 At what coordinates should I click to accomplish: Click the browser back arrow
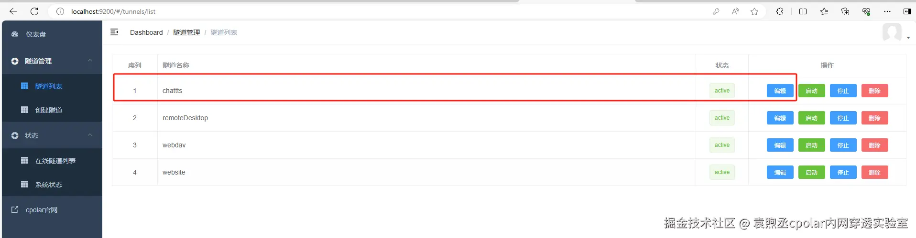[13, 11]
